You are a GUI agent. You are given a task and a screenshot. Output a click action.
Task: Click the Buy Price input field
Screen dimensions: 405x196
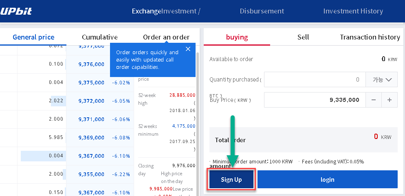tap(315, 100)
